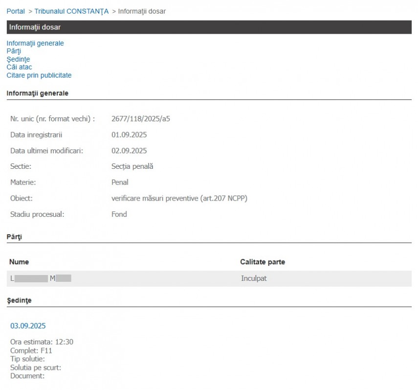Click the Data ultimei modificari label
418x390 pixels.
pyautogui.click(x=46, y=151)
